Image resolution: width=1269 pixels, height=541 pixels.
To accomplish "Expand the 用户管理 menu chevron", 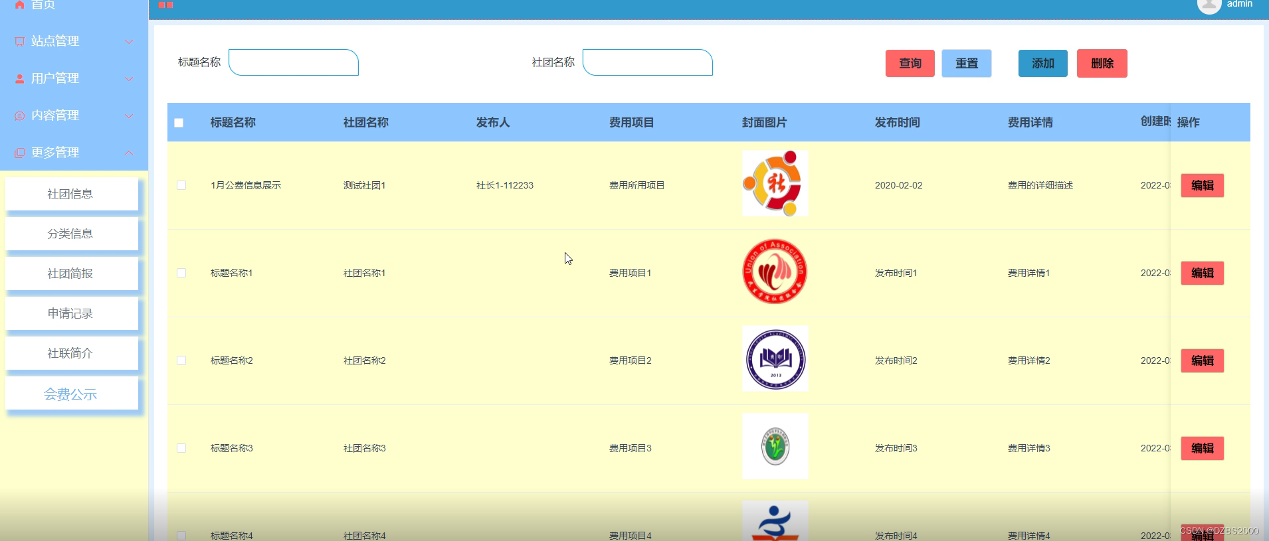I will 129,78.
